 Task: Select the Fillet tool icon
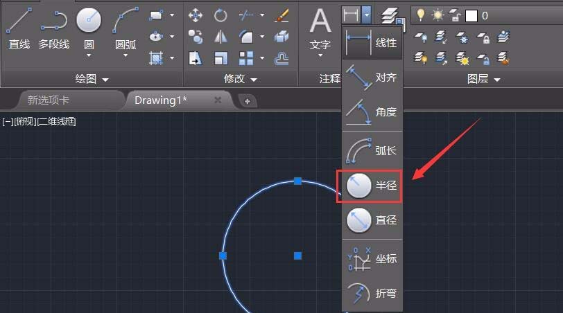pyautogui.click(x=246, y=36)
